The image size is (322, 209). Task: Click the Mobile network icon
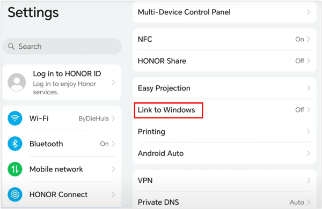pos(15,169)
